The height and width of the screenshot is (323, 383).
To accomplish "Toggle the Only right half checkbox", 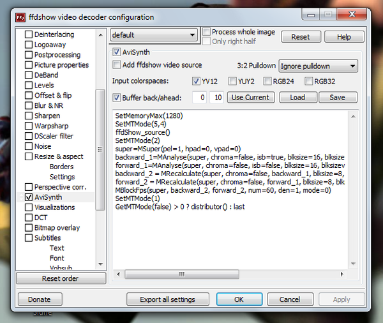I will pos(207,41).
